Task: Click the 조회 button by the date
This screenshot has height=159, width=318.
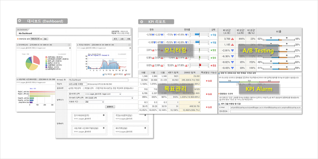Action: point(45,39)
